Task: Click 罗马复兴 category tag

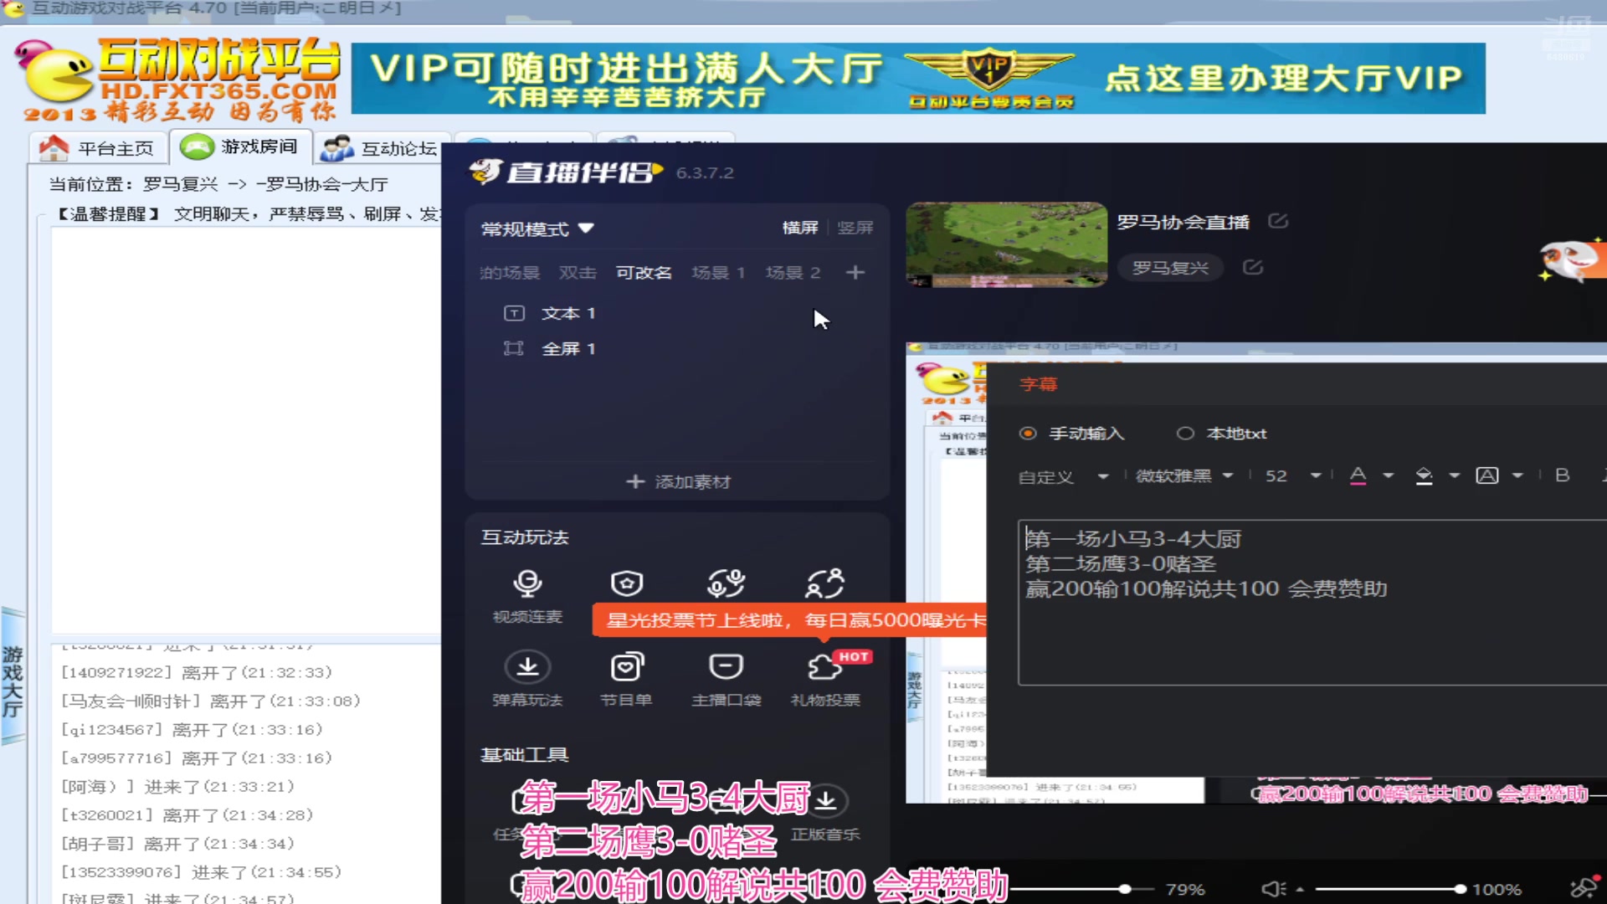Action: click(x=1170, y=268)
